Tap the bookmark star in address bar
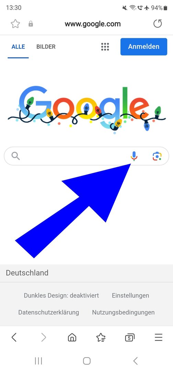Screen dimensions: 173x372 coord(15,24)
